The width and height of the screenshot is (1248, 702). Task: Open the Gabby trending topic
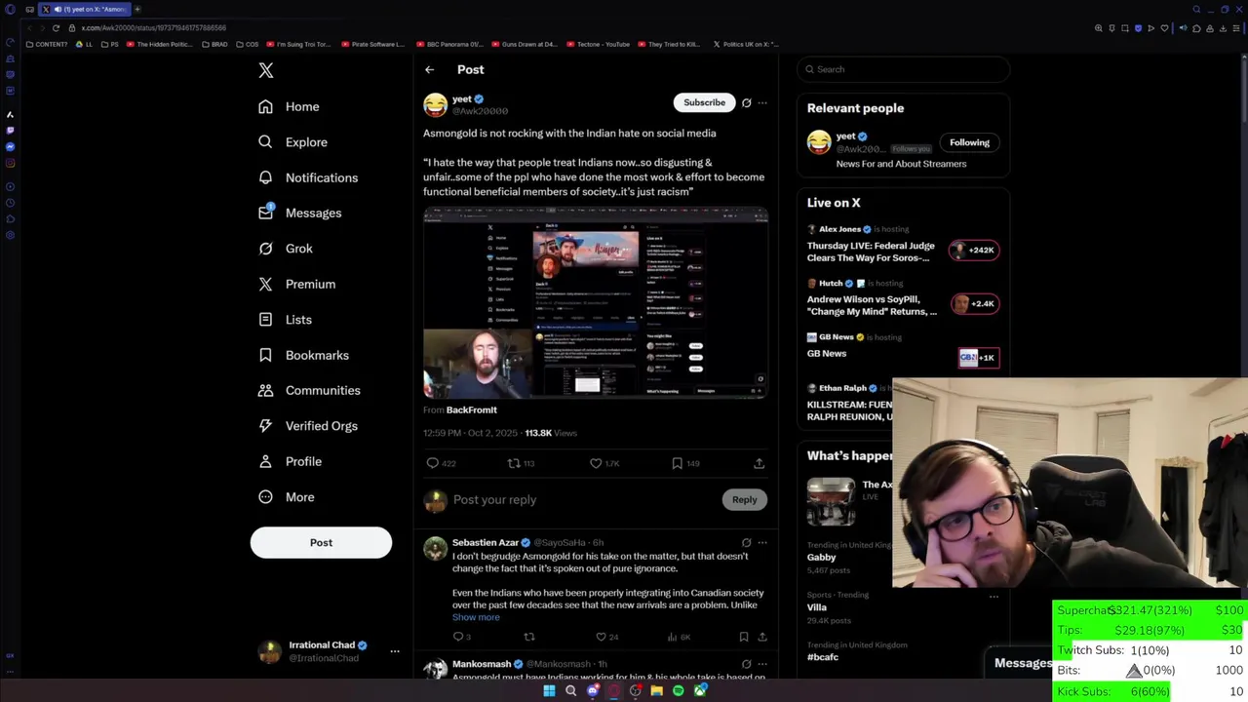[x=821, y=557]
